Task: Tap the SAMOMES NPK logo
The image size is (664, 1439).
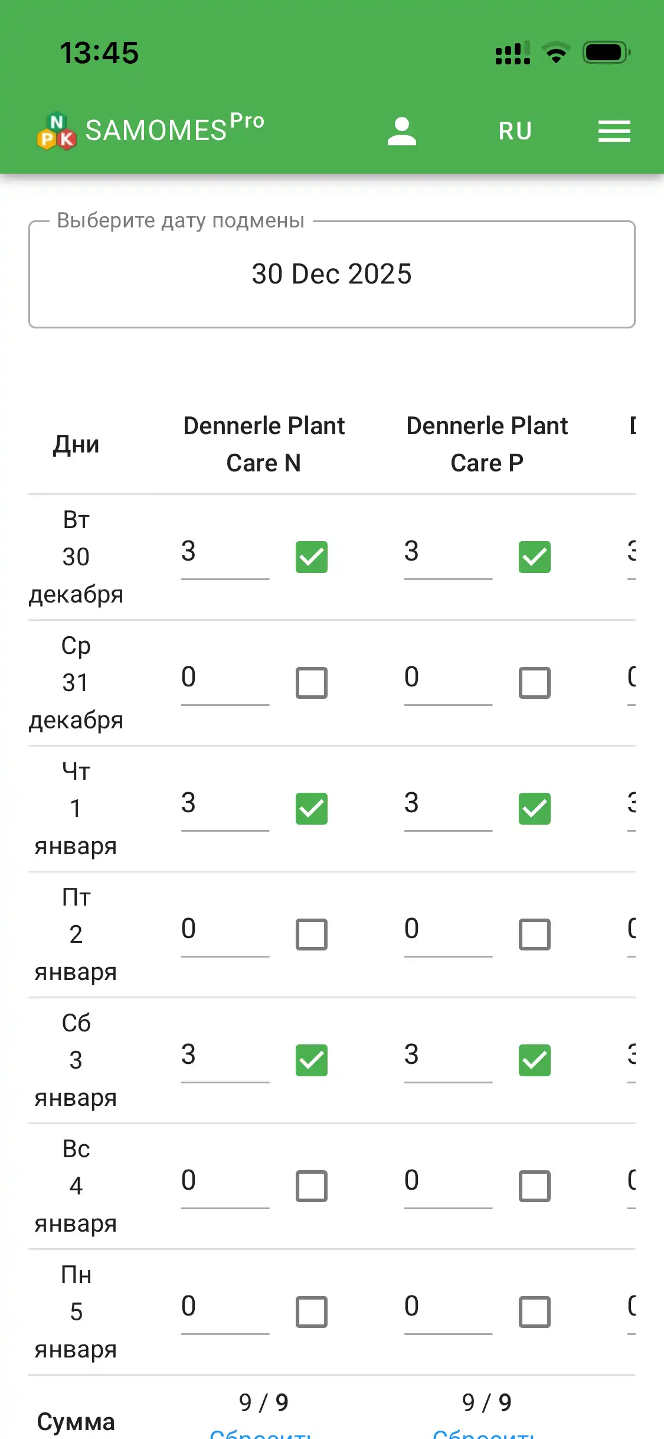Action: tap(57, 131)
